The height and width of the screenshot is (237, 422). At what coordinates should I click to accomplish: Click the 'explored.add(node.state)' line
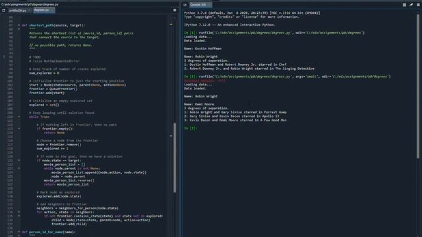[59, 196]
